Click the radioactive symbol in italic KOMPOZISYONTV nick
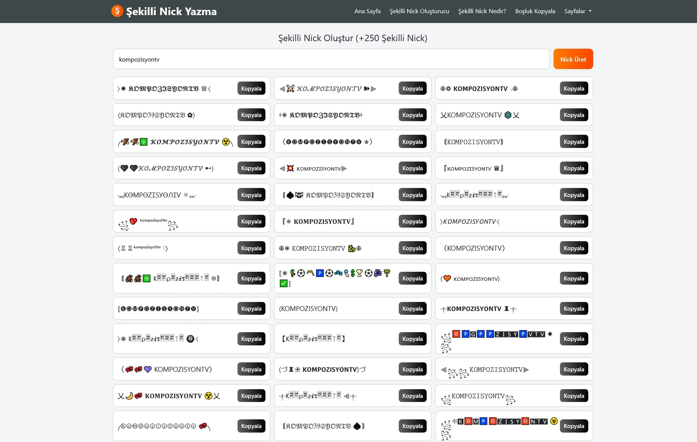 coord(226,142)
